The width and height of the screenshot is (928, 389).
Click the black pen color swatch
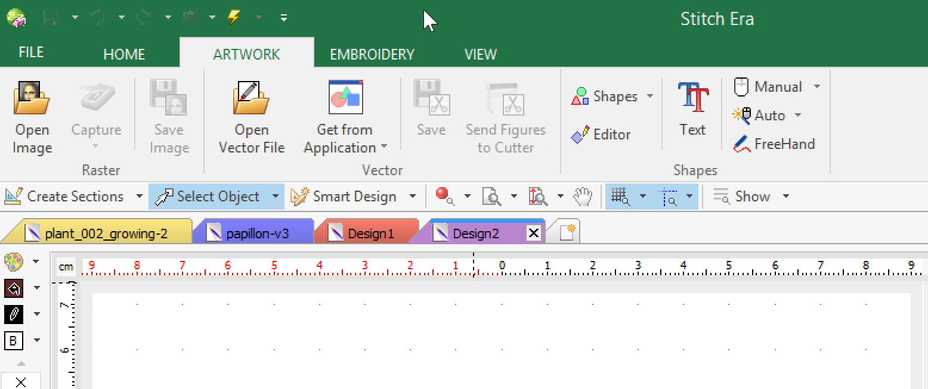point(13,314)
